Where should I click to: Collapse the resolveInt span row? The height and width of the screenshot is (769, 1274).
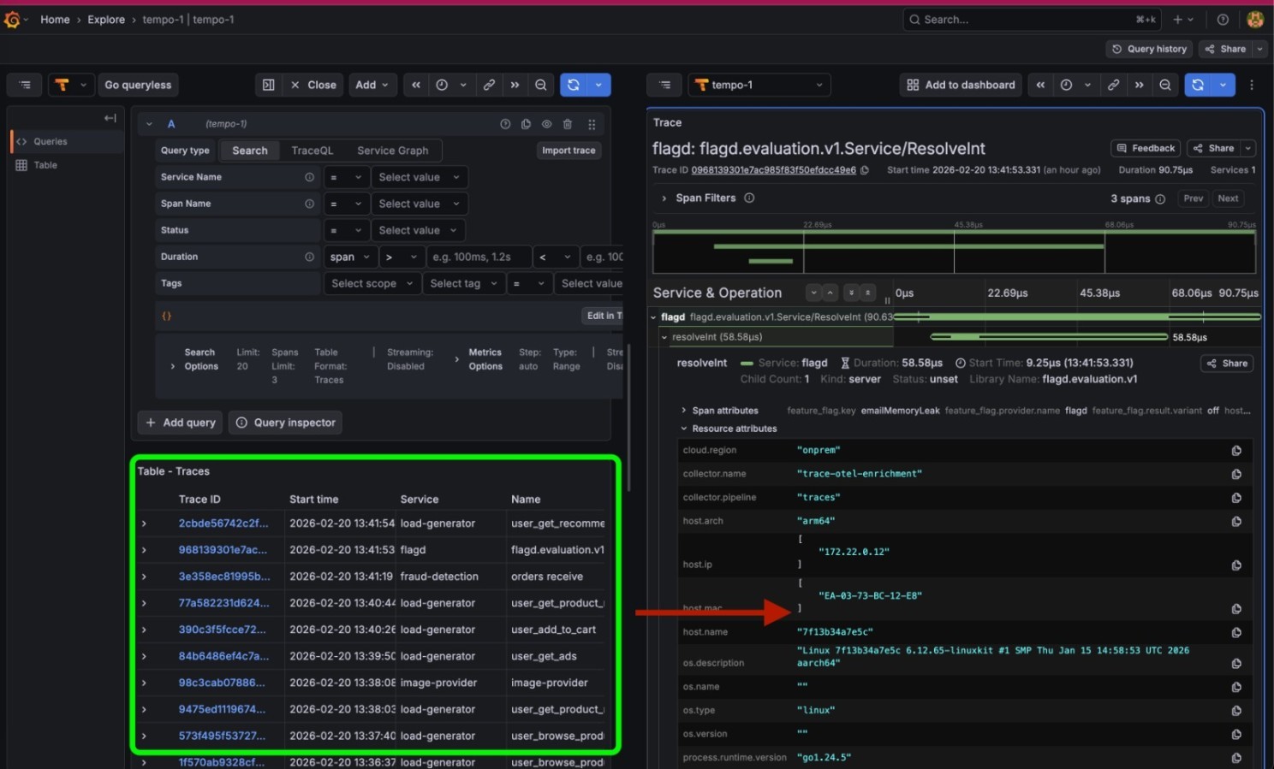[664, 337]
